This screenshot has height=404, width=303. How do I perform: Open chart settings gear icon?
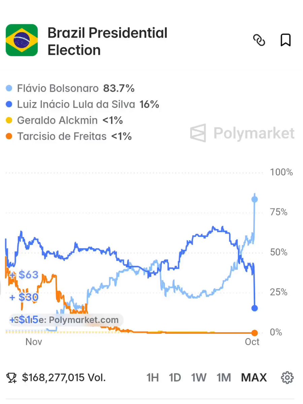click(287, 378)
